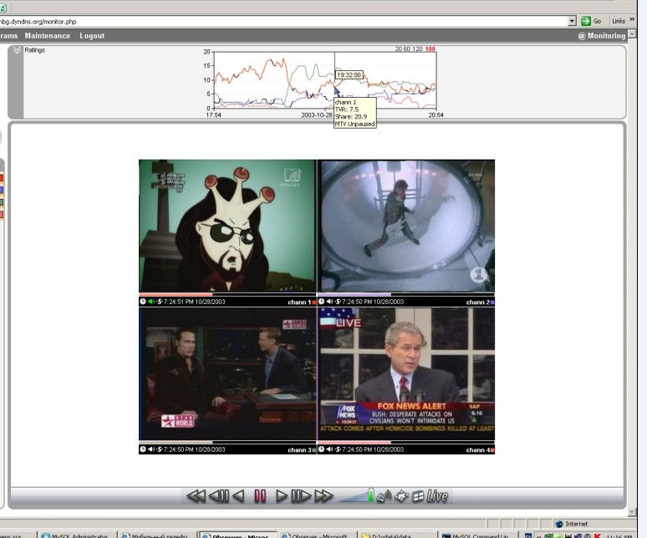Click the chann 4 label

point(478,449)
